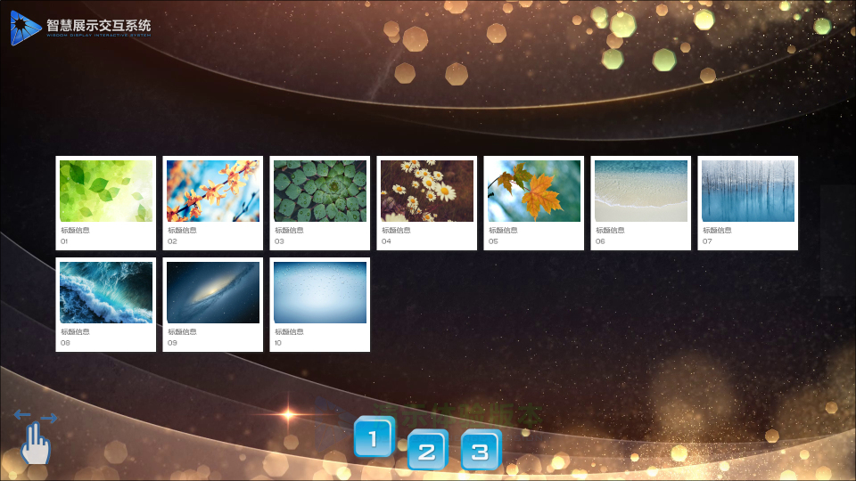Image resolution: width=856 pixels, height=481 pixels.
Task: Click the title text under the green leaves image
Action: [x=75, y=230]
